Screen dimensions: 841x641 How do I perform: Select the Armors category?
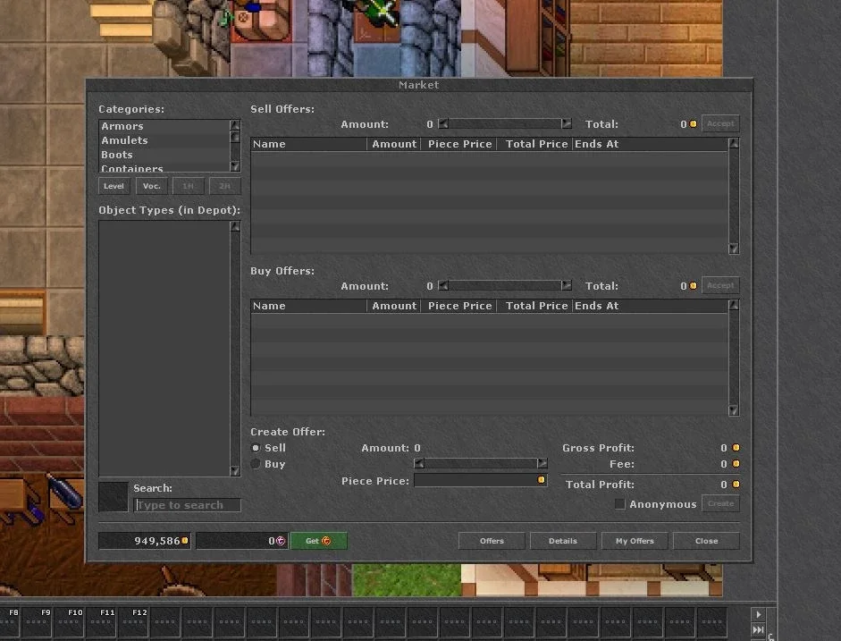pos(164,126)
